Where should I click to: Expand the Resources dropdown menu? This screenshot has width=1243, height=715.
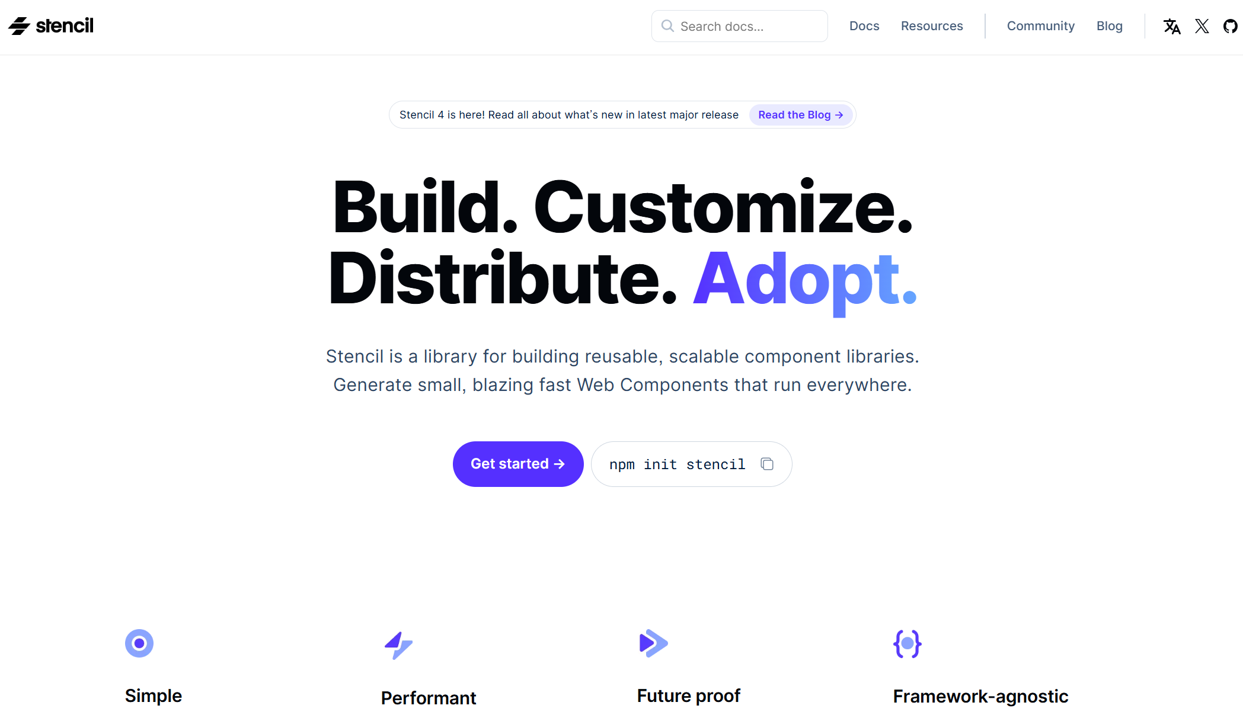pyautogui.click(x=932, y=25)
